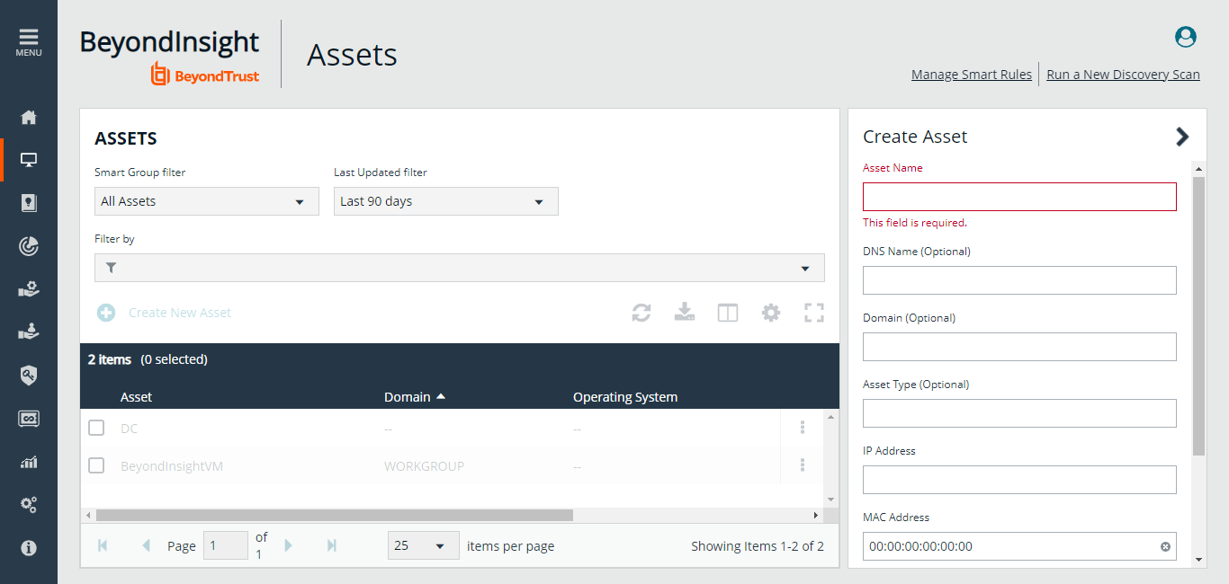Click the download assets icon
1229x584 pixels.
[x=685, y=313]
